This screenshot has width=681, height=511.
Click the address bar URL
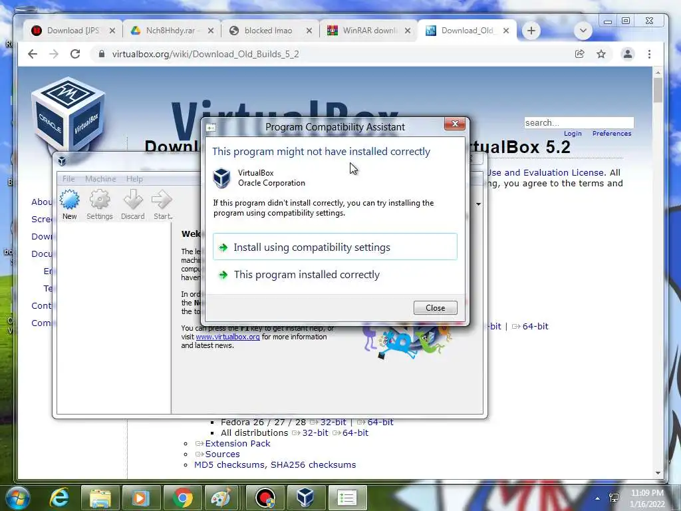click(205, 54)
